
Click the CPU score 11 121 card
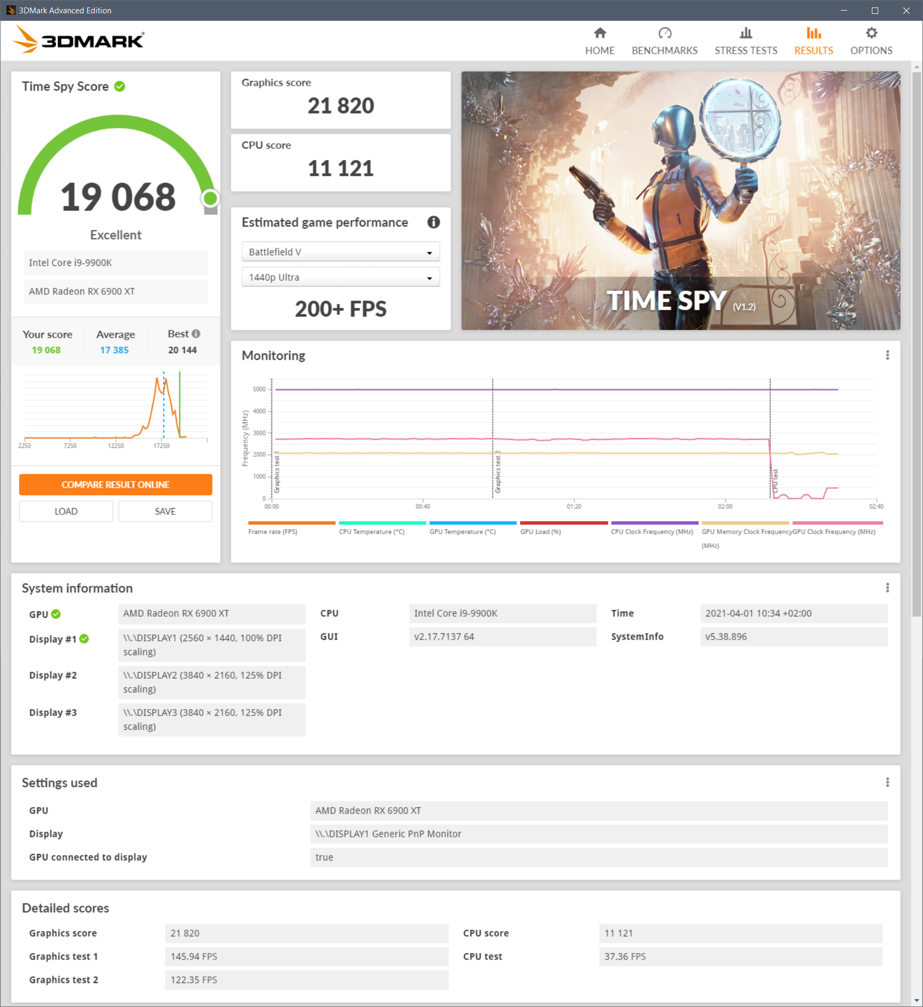(x=341, y=163)
